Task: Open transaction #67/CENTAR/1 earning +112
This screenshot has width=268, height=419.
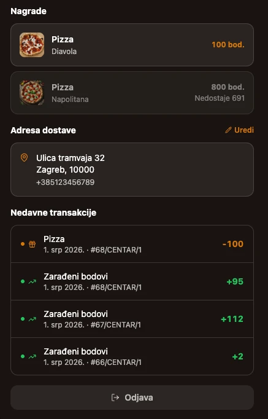Action: click(132, 319)
